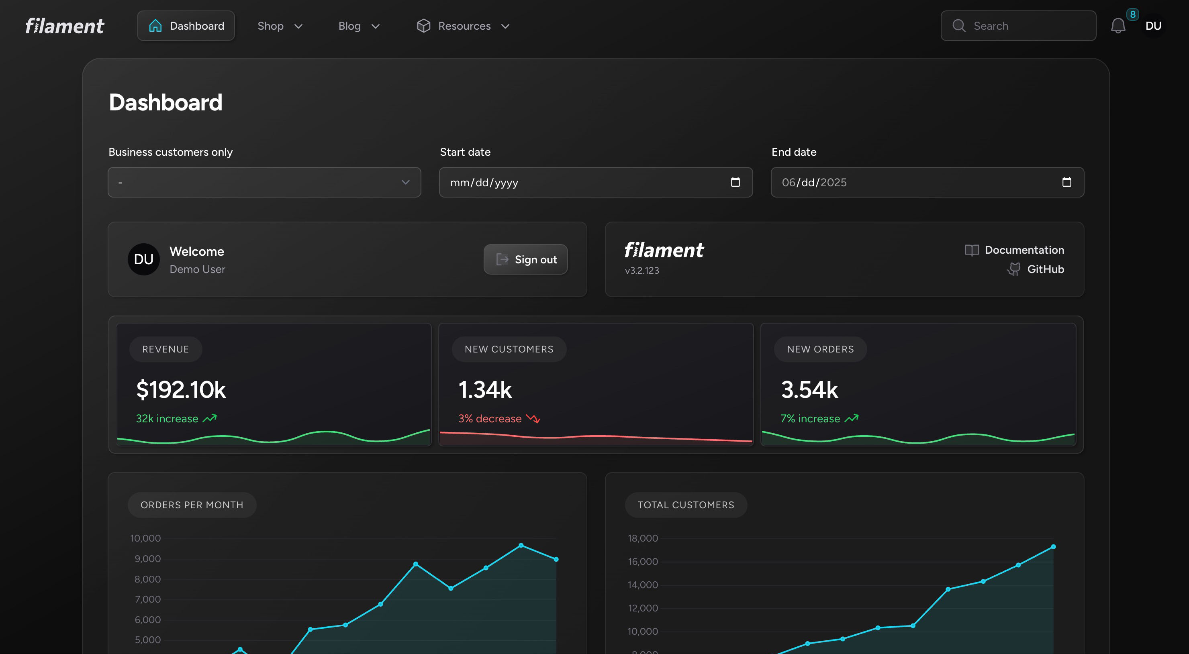Image resolution: width=1189 pixels, height=654 pixels.
Task: Click the GitHub cat icon
Action: coord(1013,269)
